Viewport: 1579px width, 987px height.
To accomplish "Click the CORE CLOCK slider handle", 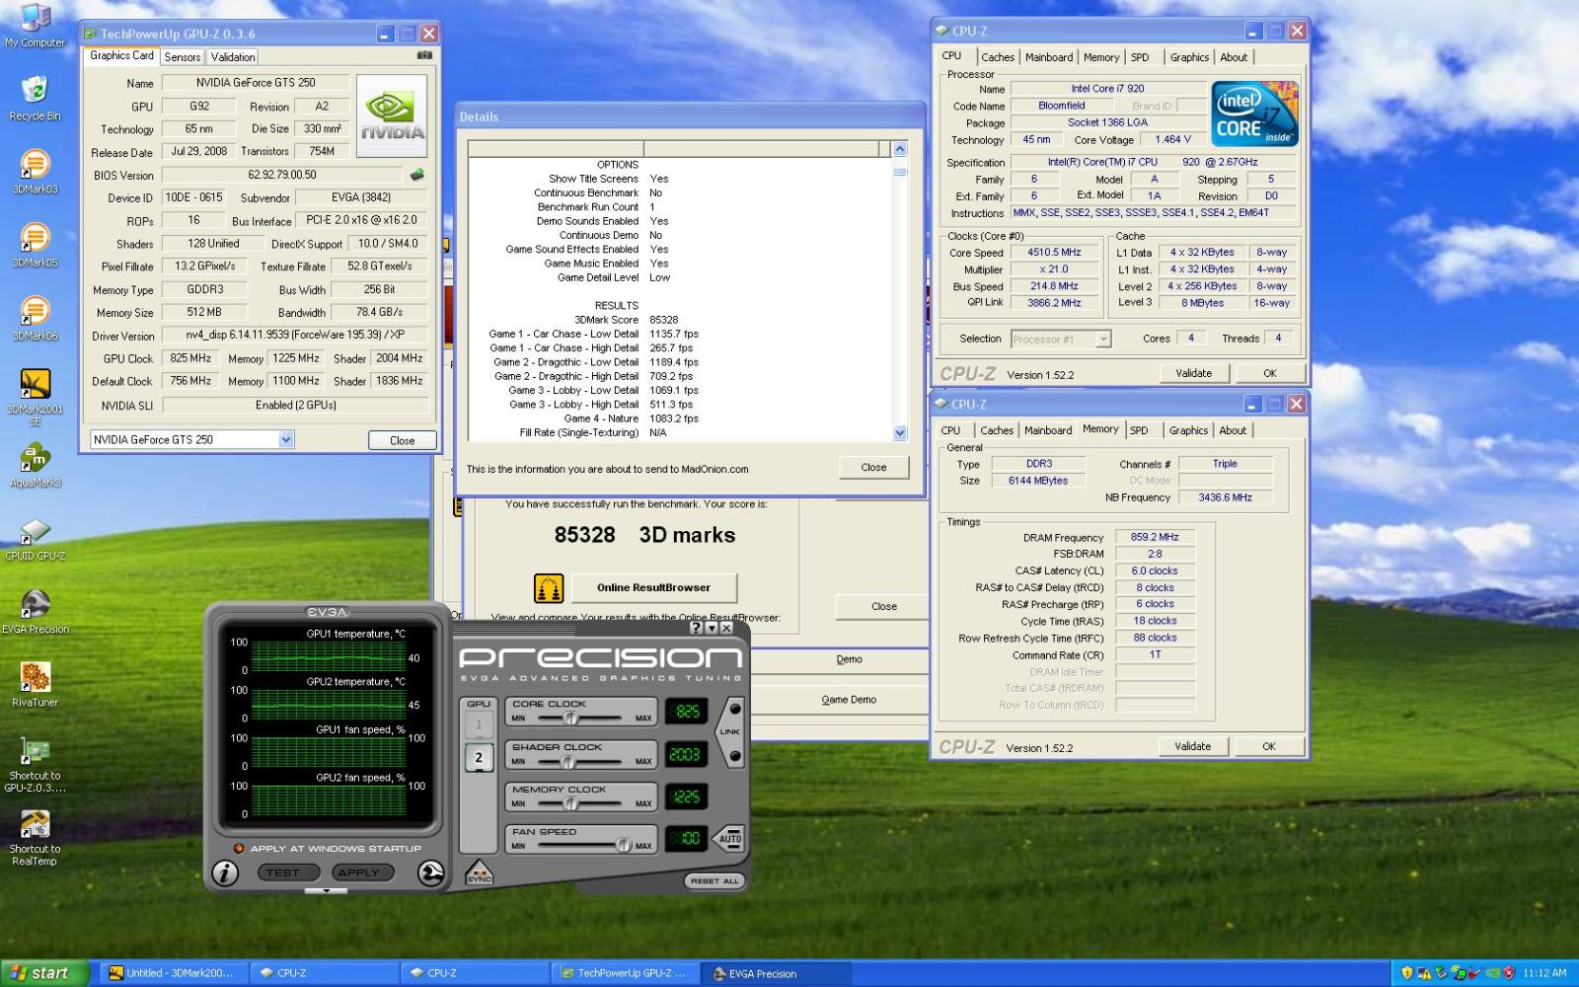I will (569, 719).
